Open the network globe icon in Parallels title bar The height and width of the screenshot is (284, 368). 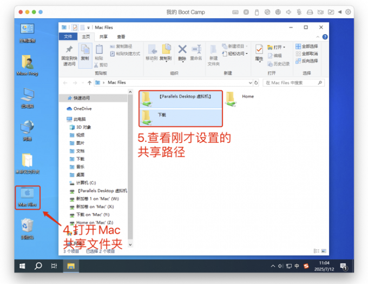click(278, 12)
